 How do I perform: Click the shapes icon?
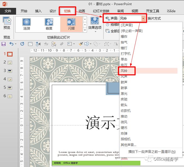[87, 44]
